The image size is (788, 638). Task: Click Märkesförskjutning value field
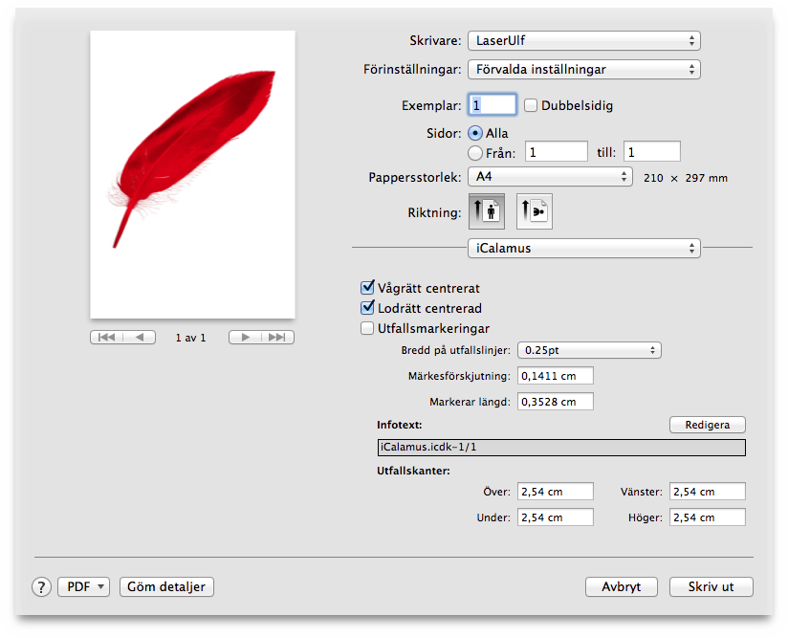tap(556, 376)
